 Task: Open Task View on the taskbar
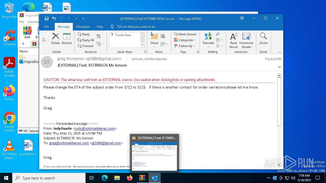pos(92,178)
